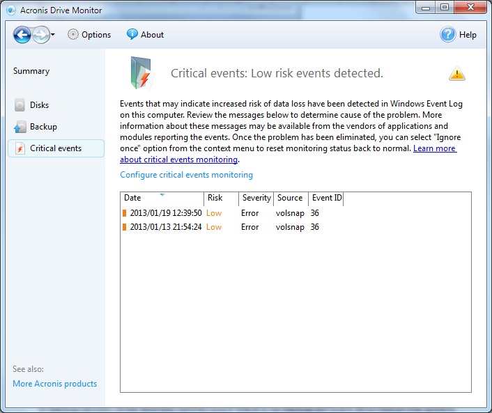This screenshot has width=492, height=413.
Task: Open the Help label
Action: 468,35
